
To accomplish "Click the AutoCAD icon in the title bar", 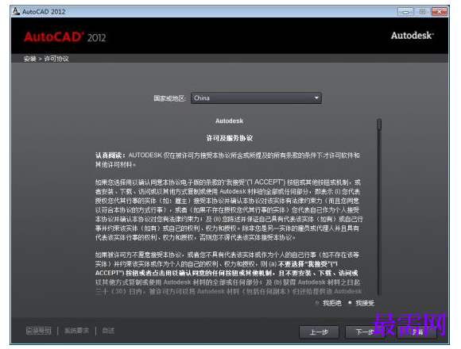I will coord(16,11).
